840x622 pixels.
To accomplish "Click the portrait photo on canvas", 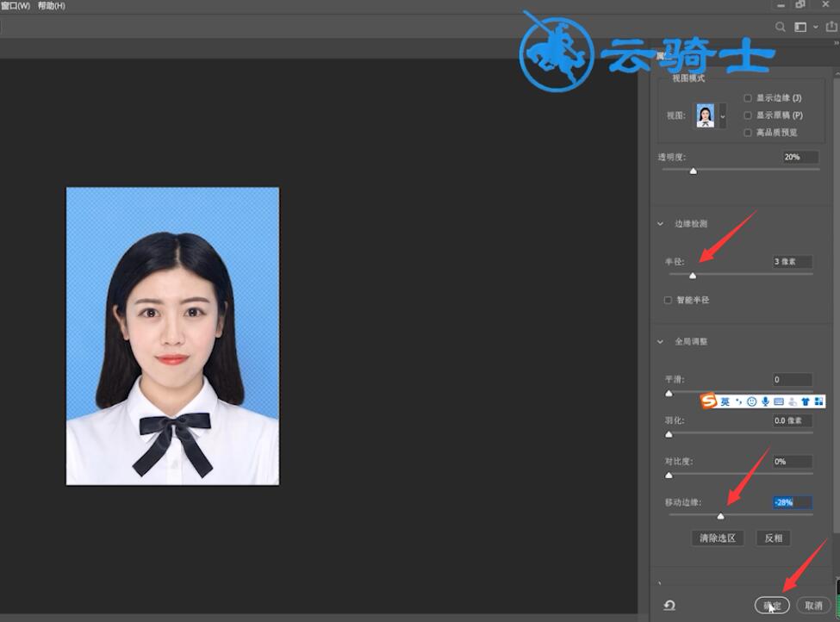I will 172,336.
